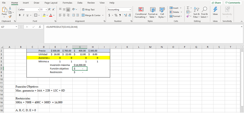Toggle Wrap Text

pos(88,9)
